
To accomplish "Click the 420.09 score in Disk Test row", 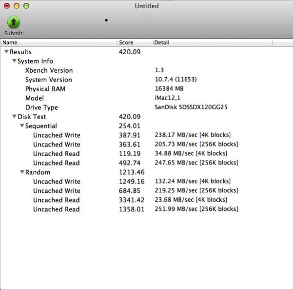I will [130, 117].
